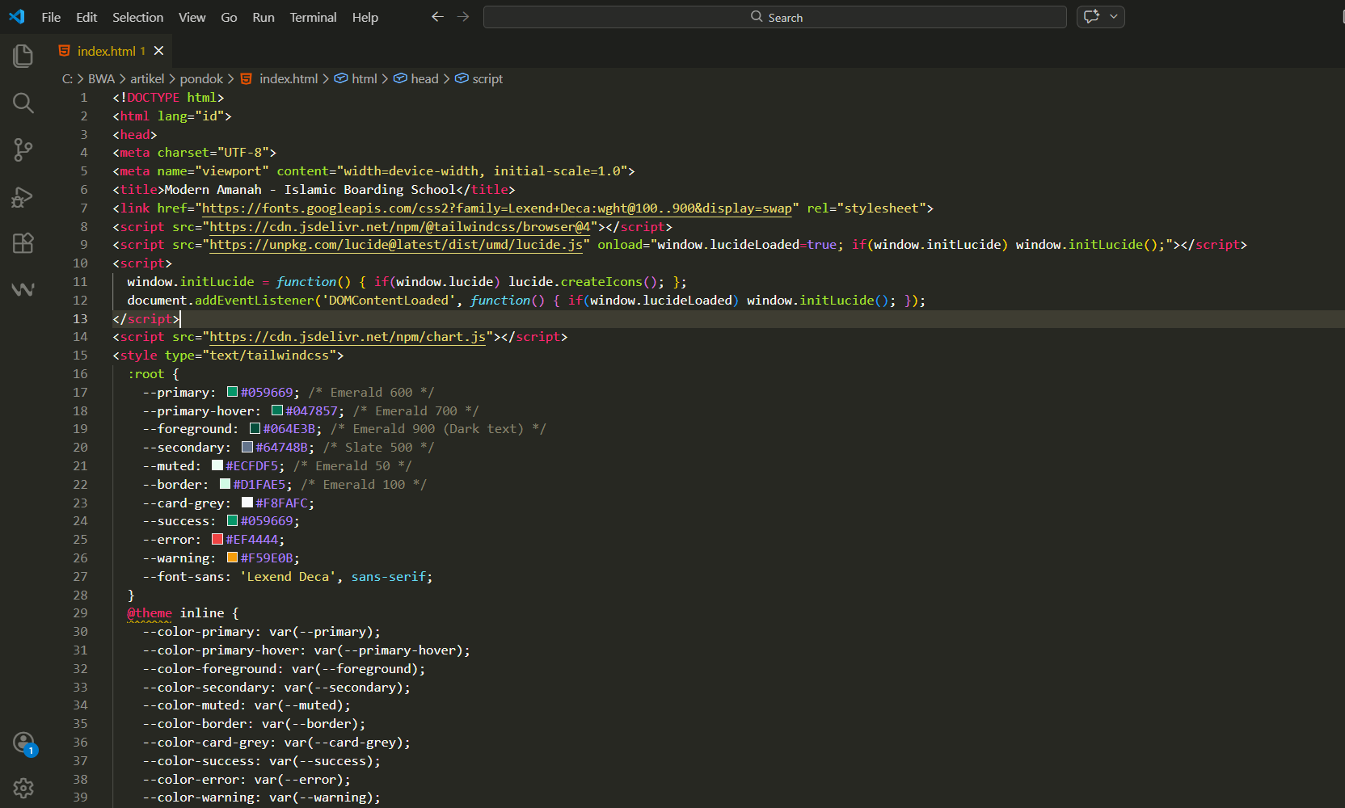
Task: Click the Go Forward arrow
Action: (463, 17)
